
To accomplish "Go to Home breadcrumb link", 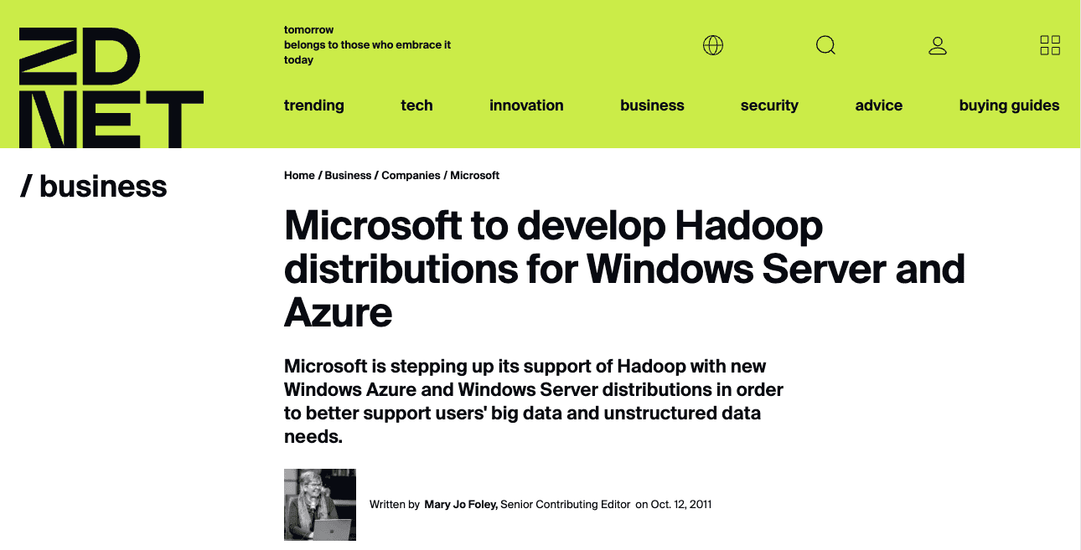I will pos(299,176).
